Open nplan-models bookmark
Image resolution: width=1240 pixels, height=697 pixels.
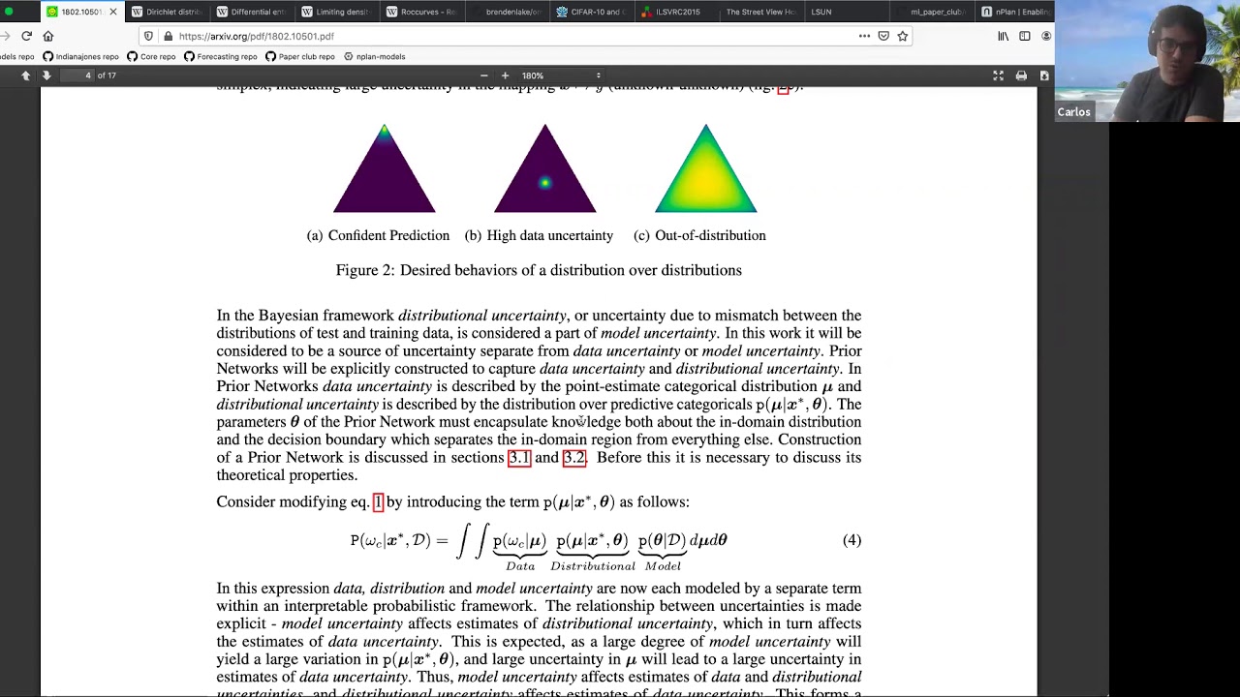(374, 56)
